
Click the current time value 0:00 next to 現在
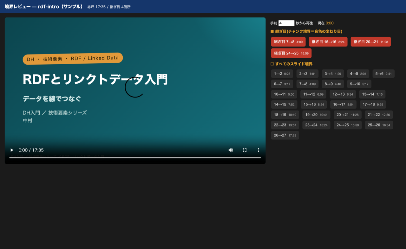pos(330,23)
